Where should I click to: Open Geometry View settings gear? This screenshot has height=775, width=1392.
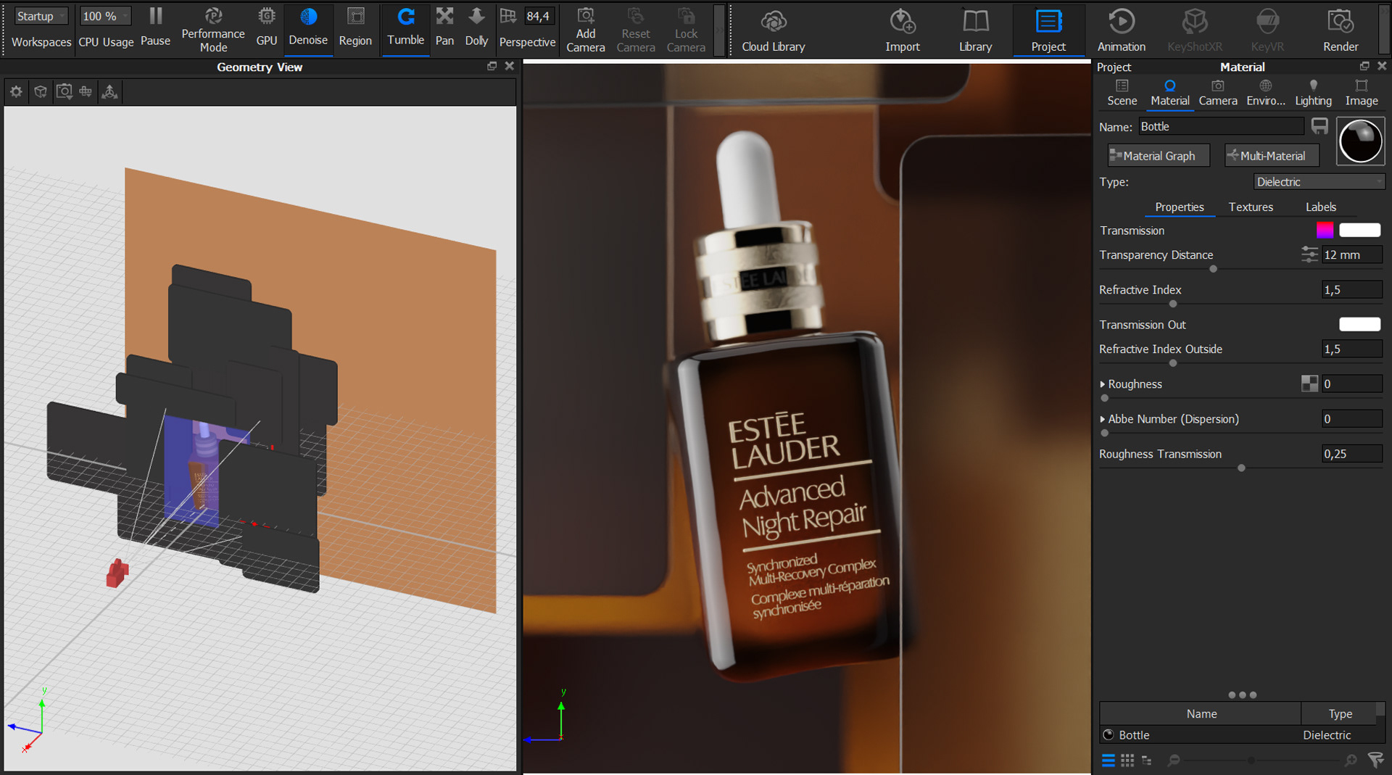pyautogui.click(x=16, y=91)
